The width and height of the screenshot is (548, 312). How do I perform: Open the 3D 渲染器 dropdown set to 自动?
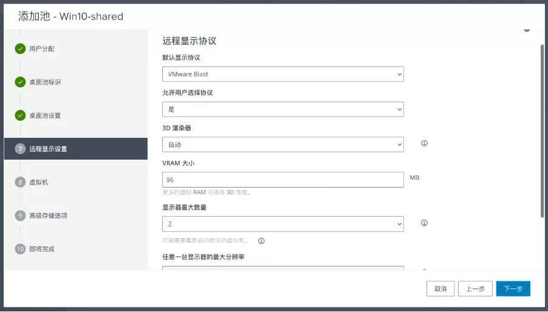pyautogui.click(x=283, y=144)
